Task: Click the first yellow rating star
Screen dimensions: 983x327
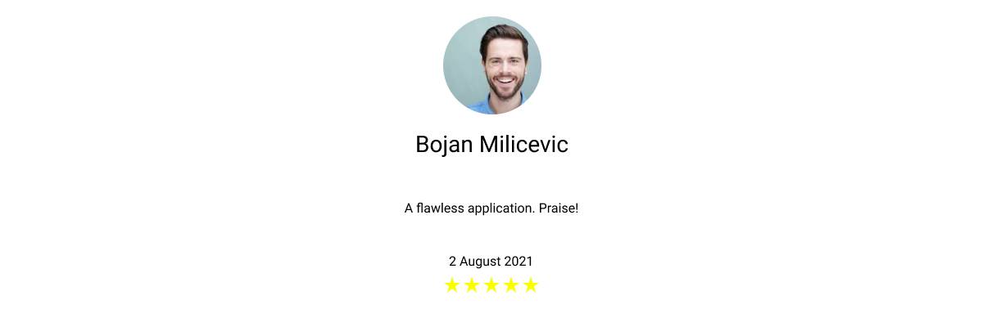Action: point(452,285)
